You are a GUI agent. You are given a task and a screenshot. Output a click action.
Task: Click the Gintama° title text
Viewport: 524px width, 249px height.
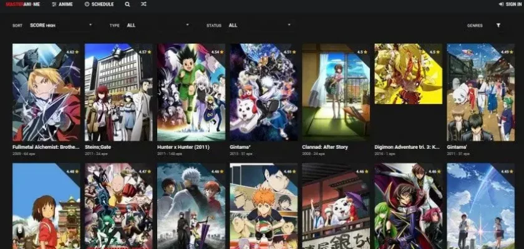click(240, 147)
